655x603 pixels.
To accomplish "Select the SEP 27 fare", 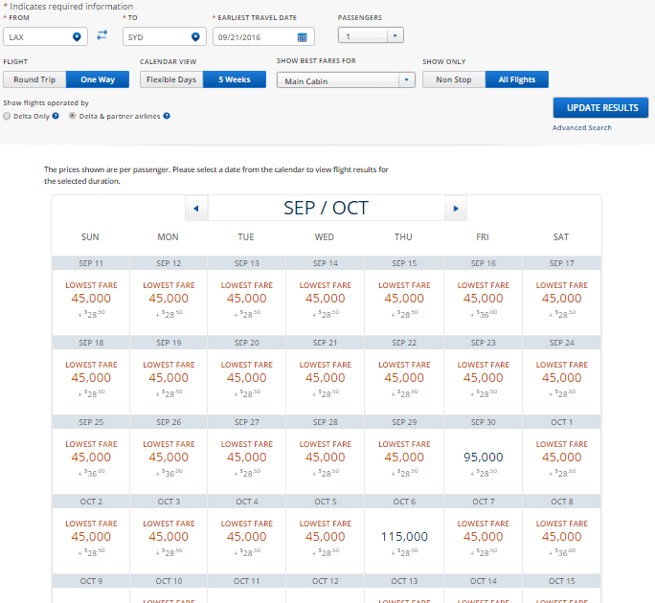I will pyautogui.click(x=246, y=460).
